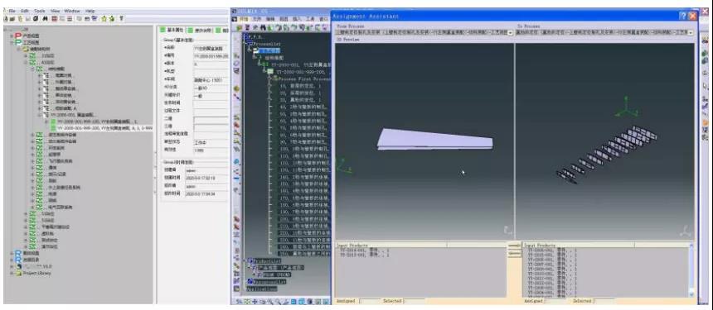Click the help question mark in Assignment Assistant title
Screen dimensions: 713x310
683,16
